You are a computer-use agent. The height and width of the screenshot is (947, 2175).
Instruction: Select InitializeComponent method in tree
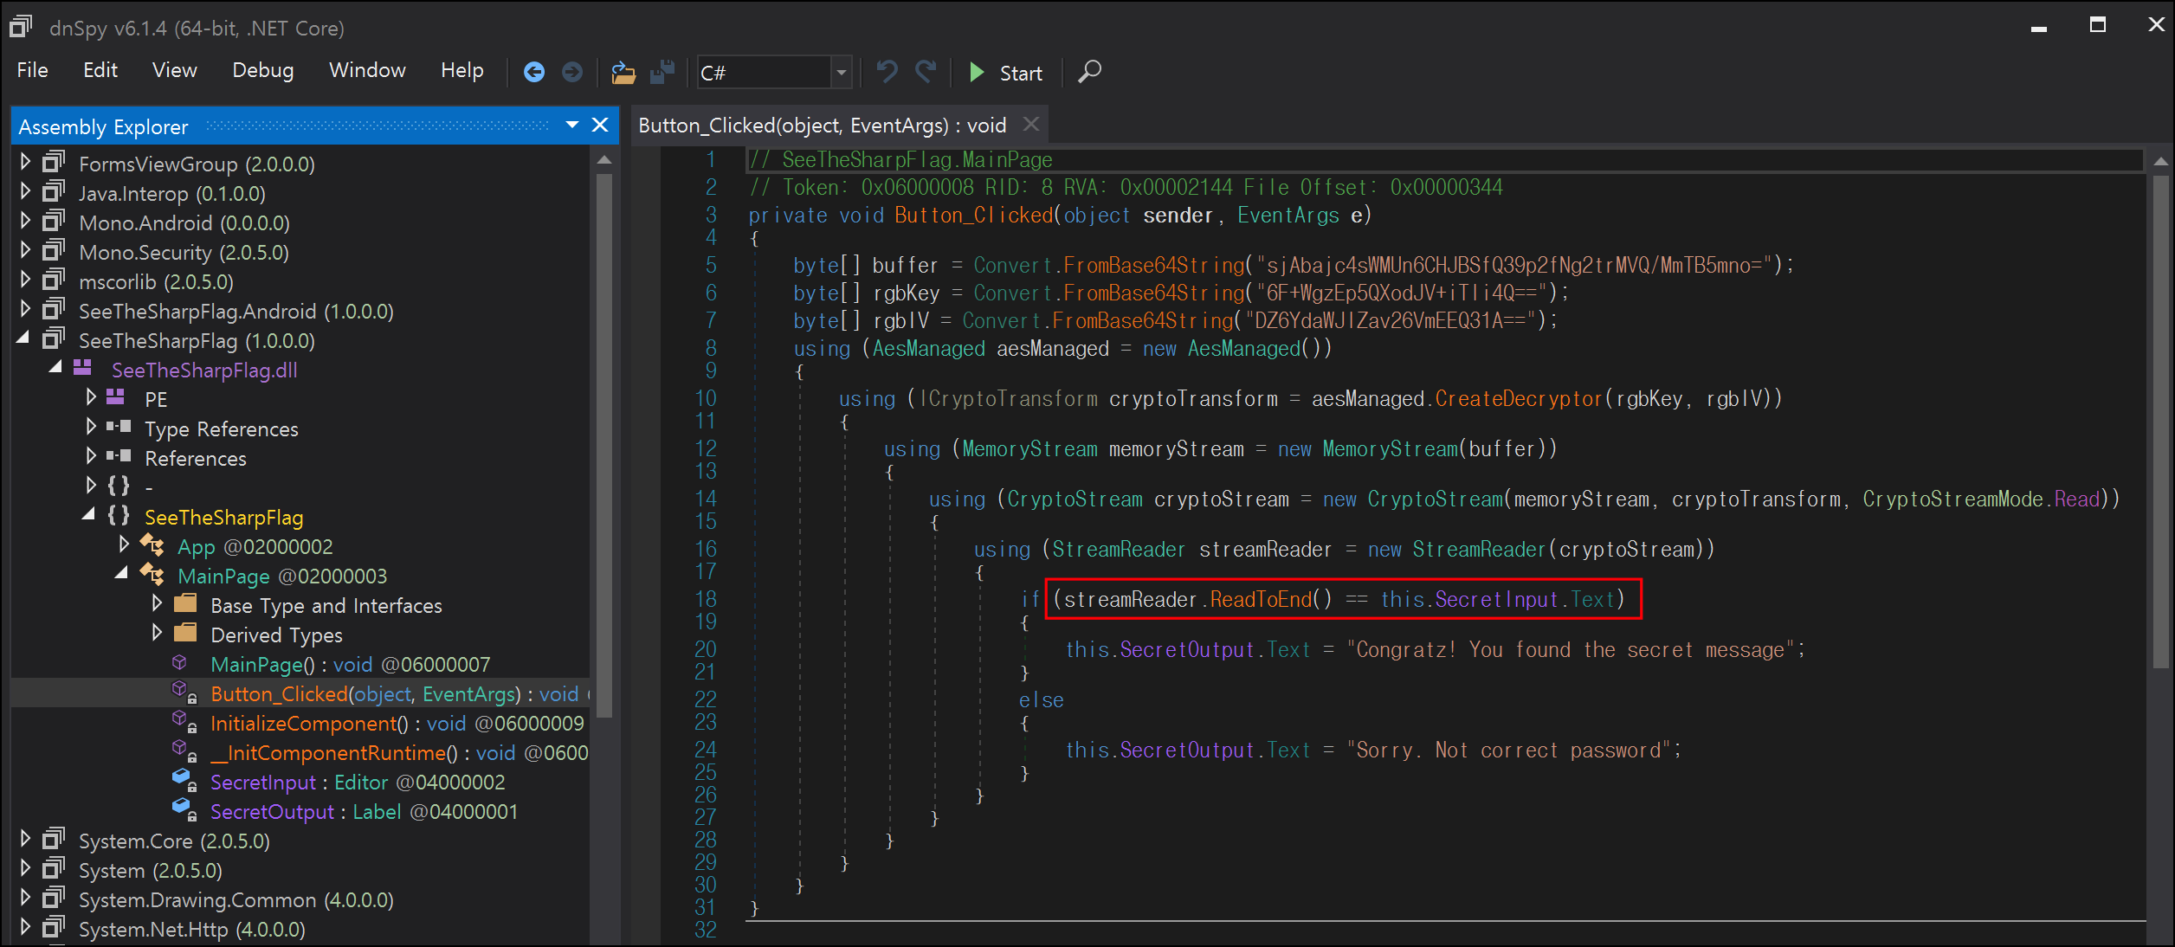tap(303, 724)
